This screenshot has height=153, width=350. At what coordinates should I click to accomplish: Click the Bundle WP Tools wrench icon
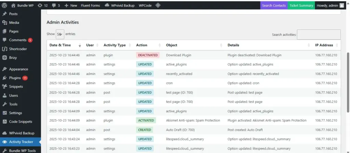[4, 151]
